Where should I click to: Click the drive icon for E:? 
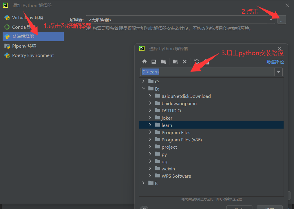pos(151,183)
